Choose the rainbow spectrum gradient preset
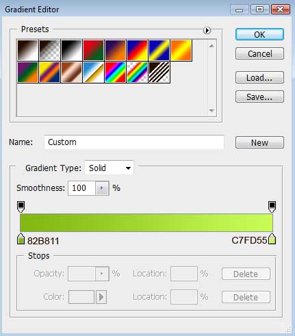The width and height of the screenshot is (295, 336). coord(115,72)
